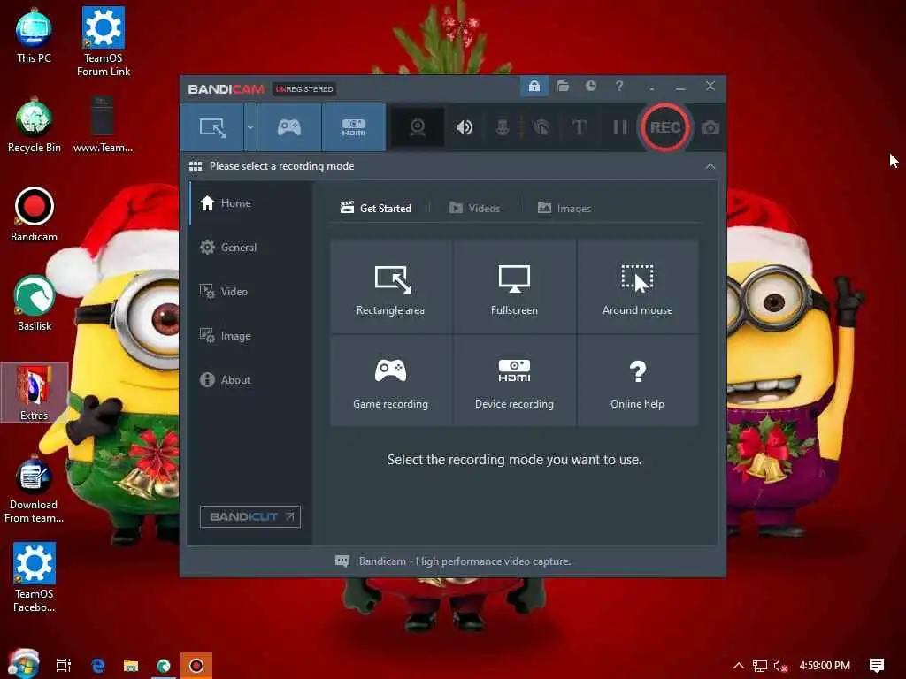Click the grid icon next to 'Please select a recording mode'

coord(196,166)
